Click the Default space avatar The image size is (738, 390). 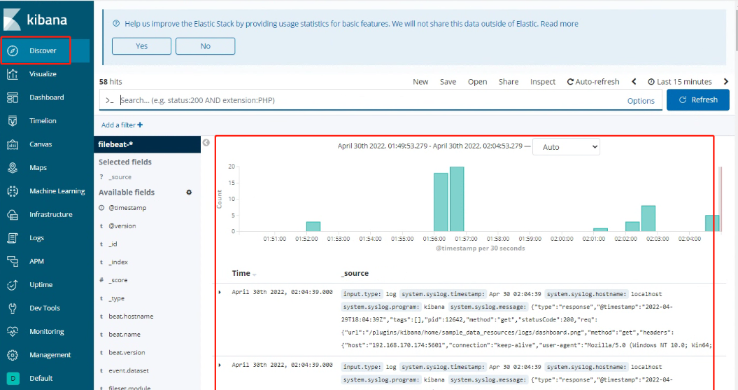click(x=13, y=378)
